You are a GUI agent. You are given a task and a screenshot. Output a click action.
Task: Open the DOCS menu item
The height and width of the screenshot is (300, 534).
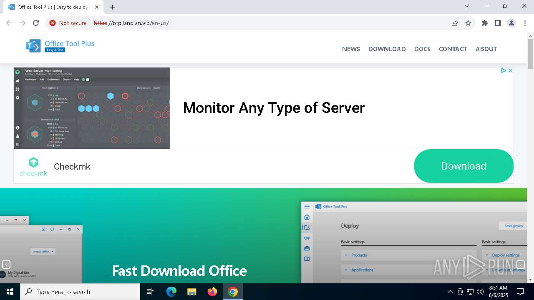(422, 49)
